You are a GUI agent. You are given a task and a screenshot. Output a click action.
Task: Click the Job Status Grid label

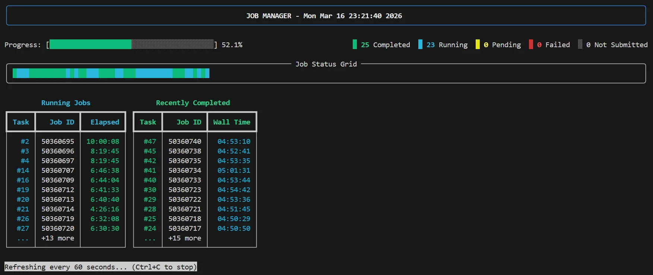coord(326,64)
